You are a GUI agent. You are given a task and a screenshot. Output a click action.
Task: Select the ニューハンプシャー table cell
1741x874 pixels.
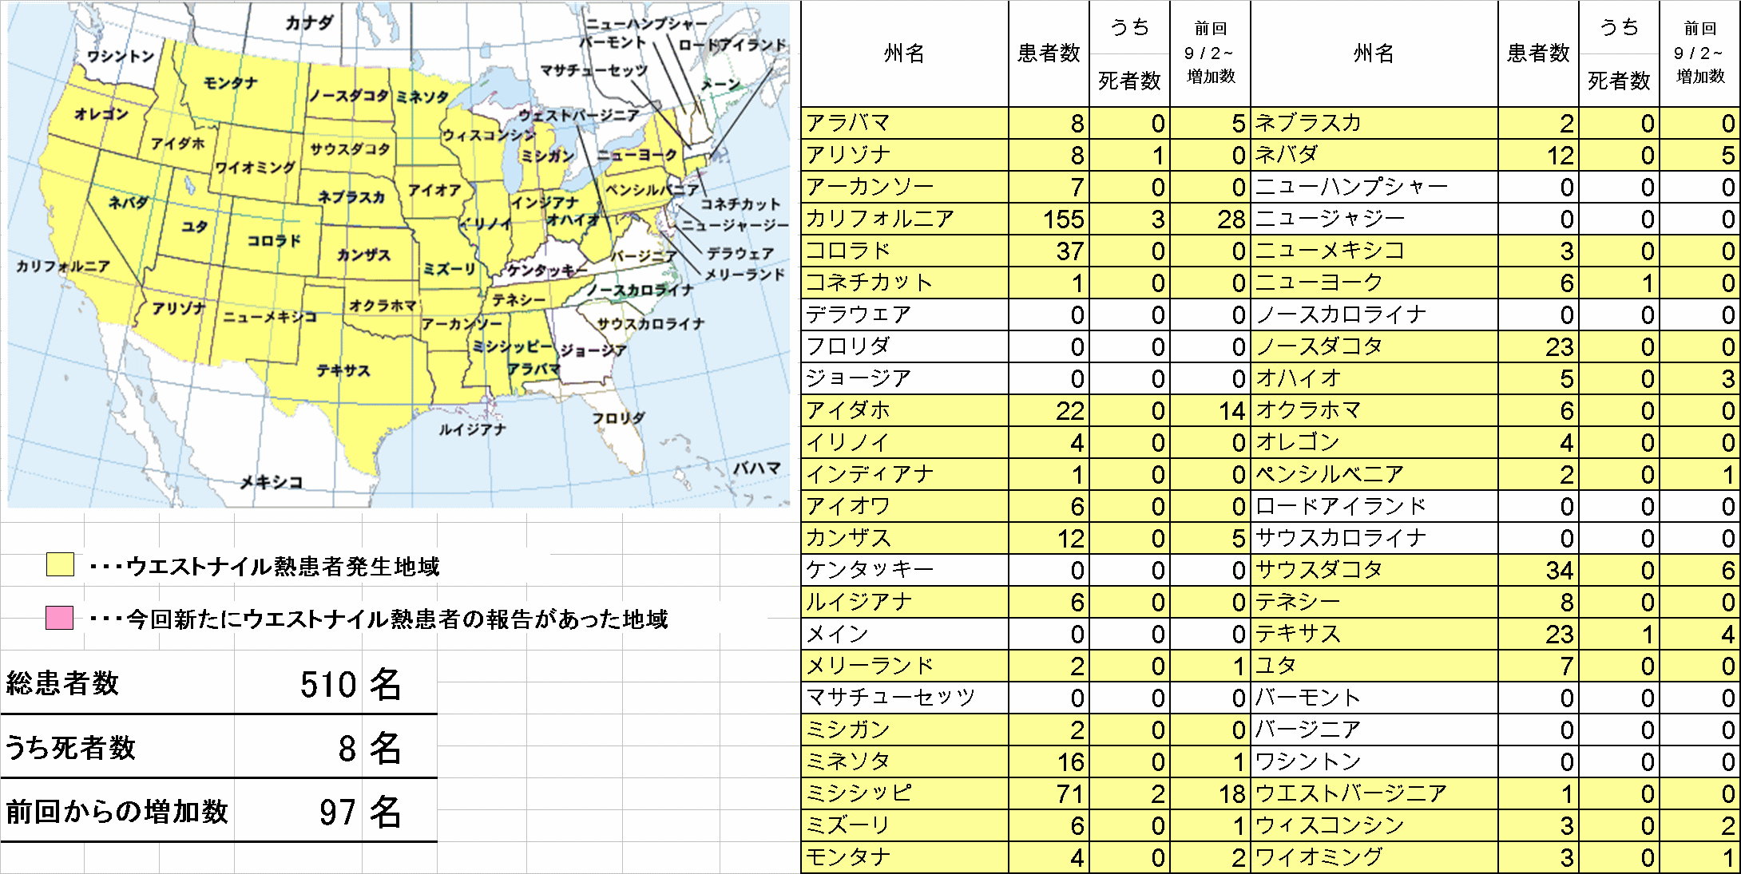pos(1374,187)
